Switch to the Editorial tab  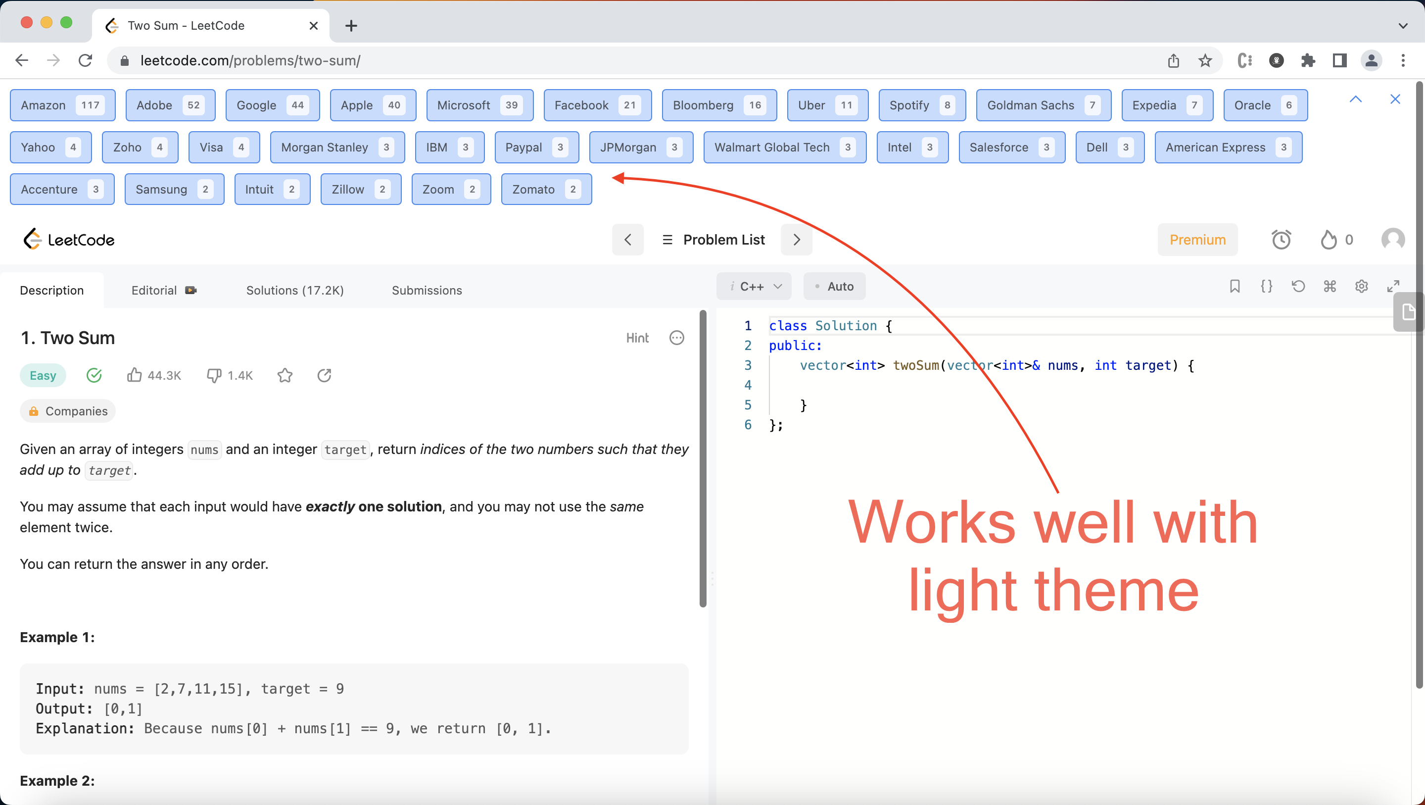[x=164, y=290]
